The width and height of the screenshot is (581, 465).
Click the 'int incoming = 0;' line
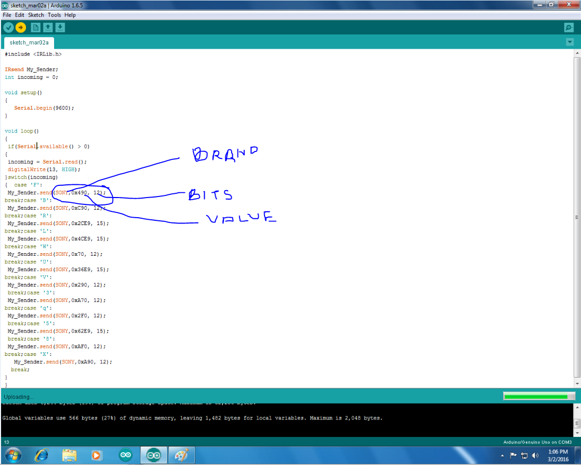click(x=31, y=77)
